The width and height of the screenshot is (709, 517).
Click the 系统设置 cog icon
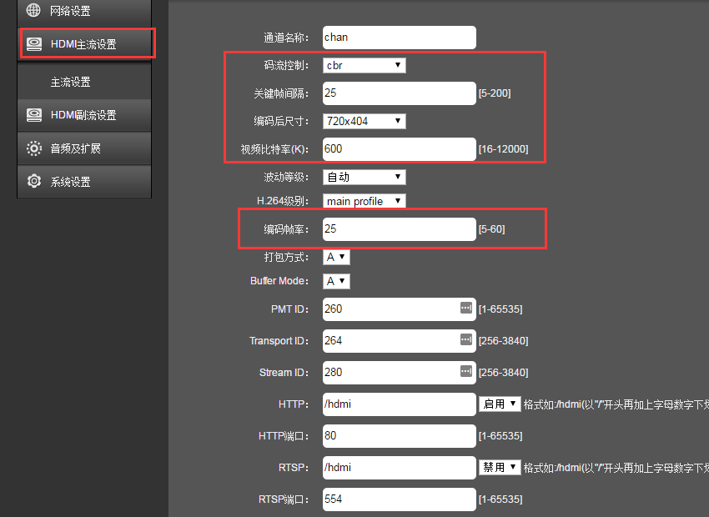tap(34, 182)
